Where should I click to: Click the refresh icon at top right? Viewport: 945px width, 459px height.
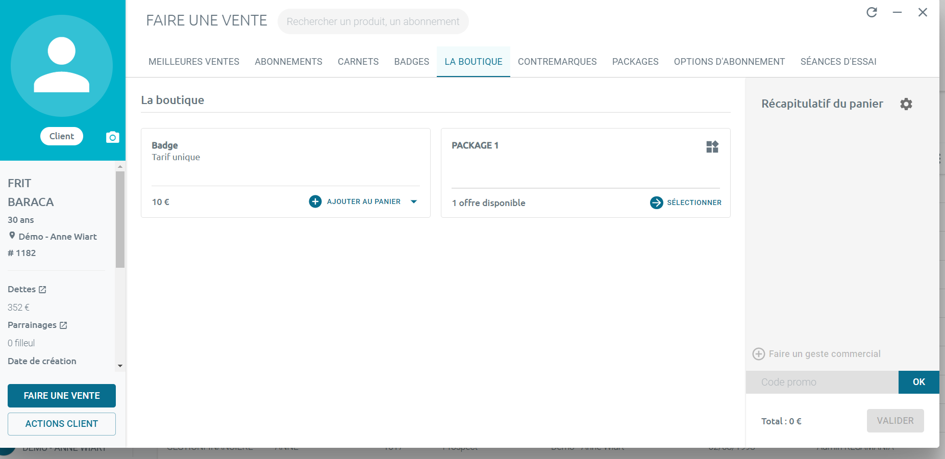[x=872, y=12]
